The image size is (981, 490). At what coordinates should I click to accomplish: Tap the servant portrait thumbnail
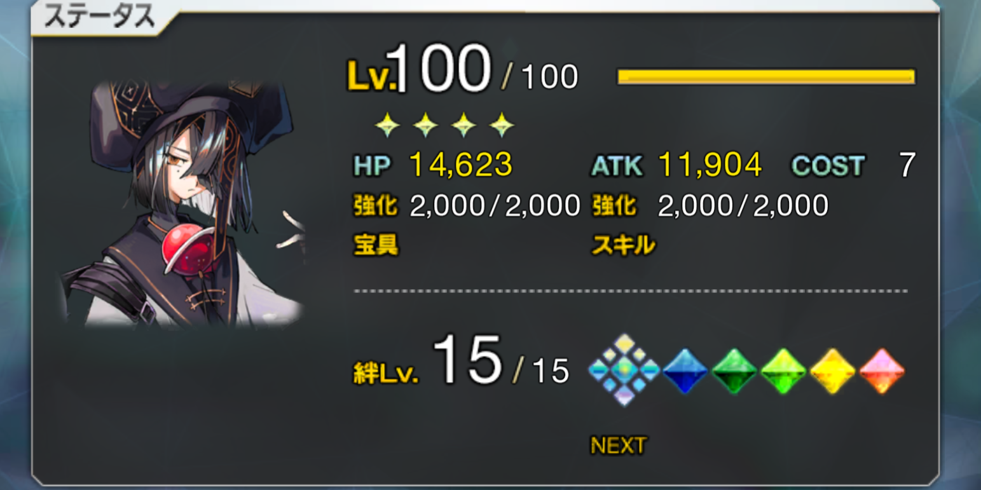tap(183, 204)
